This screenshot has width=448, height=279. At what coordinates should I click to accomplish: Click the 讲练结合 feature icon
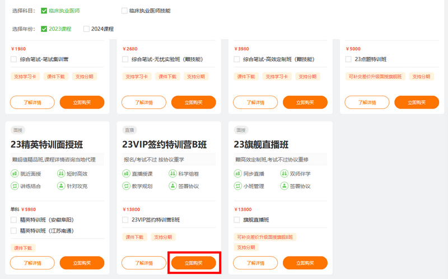pyautogui.click(x=15, y=186)
